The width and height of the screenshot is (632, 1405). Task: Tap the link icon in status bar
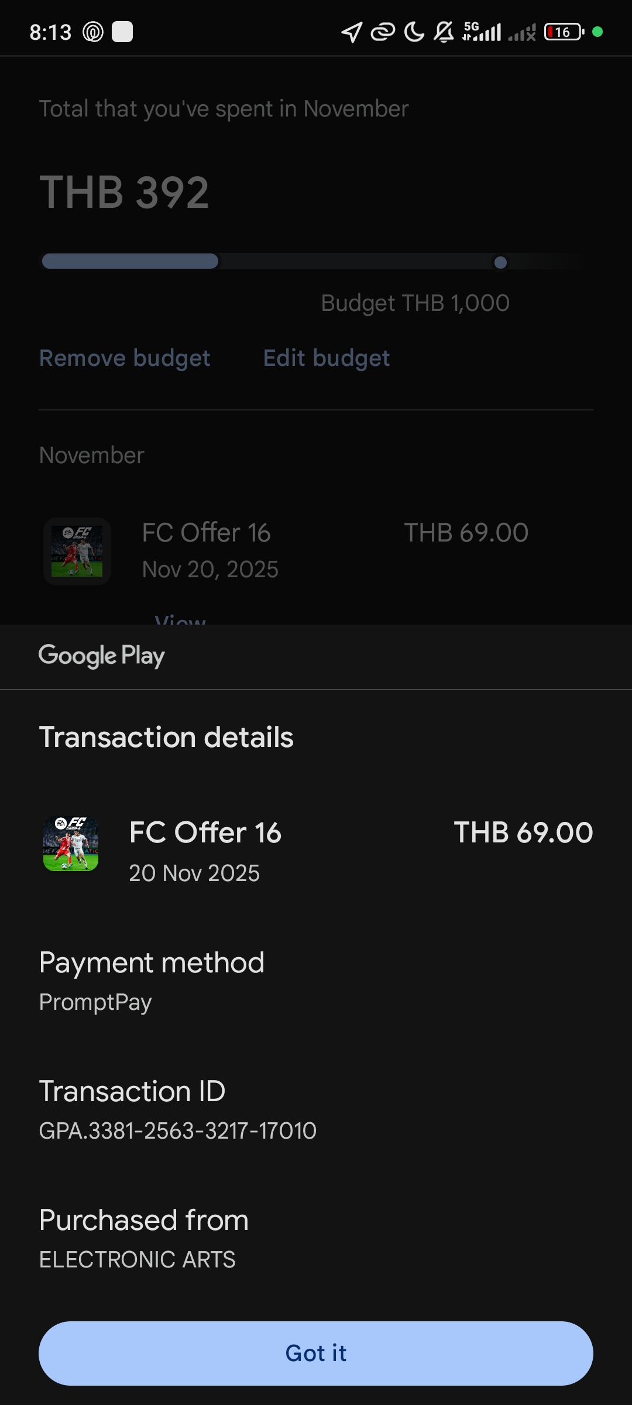click(x=383, y=32)
